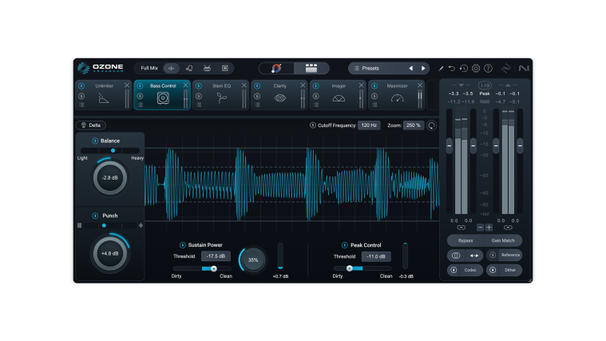Toggle power on the Bass Control module
Screen dimensions: 606x341
pos(140,85)
